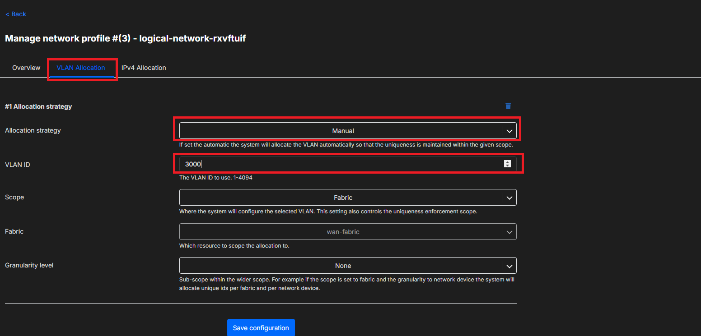The width and height of the screenshot is (701, 336).
Task: Open the Granularity level dropdown showing None
Action: tap(342, 266)
